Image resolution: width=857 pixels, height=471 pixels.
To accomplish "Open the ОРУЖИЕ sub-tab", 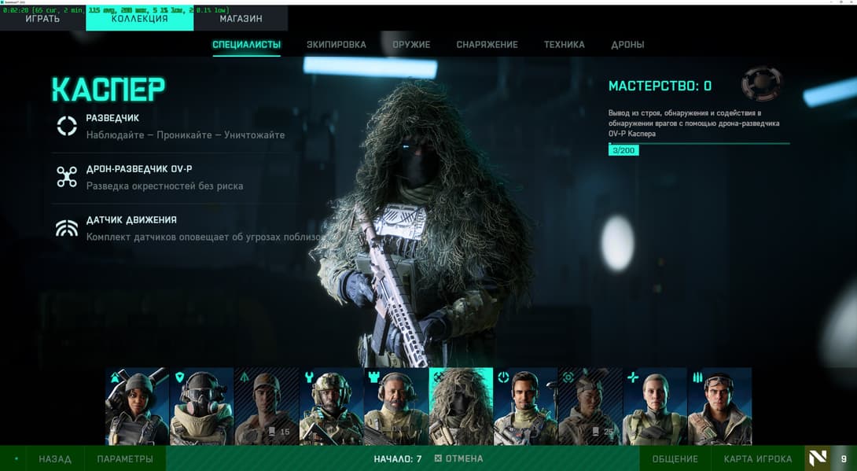I will pyautogui.click(x=411, y=45).
